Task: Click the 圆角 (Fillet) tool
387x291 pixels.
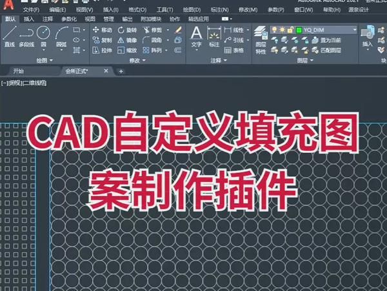Action: point(152,40)
